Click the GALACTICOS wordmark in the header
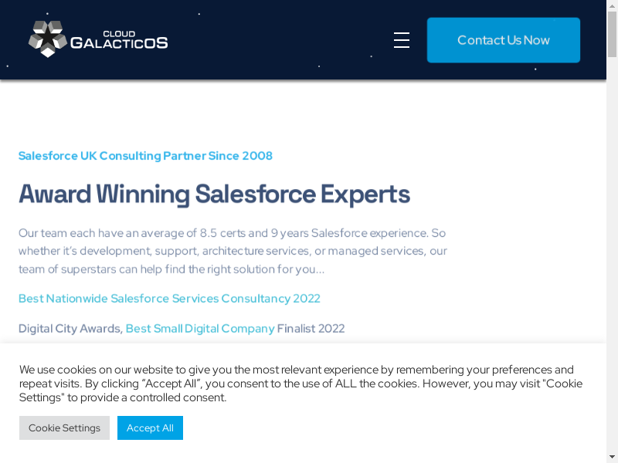The height and width of the screenshot is (463, 618). (119, 44)
